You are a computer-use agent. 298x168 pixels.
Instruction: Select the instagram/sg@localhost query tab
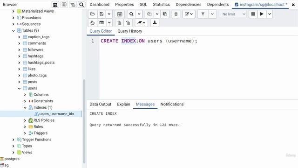pyautogui.click(x=261, y=4)
